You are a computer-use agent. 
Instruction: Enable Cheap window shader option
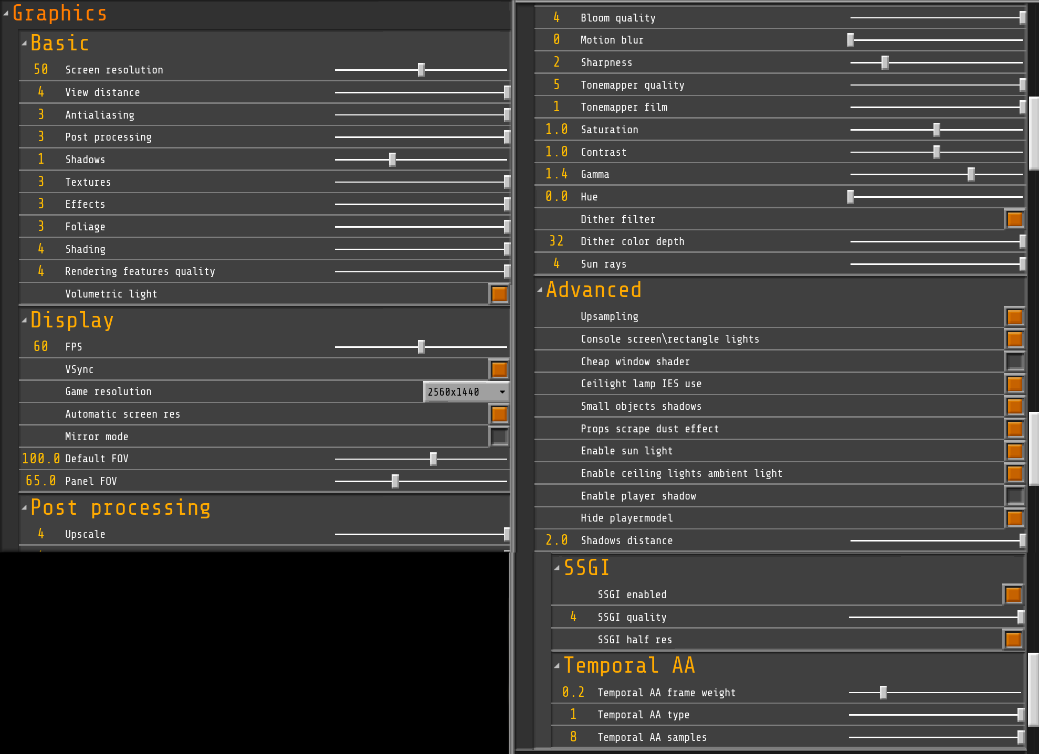(x=1015, y=362)
